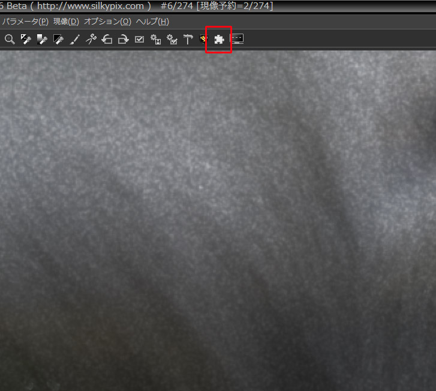This screenshot has height=391, width=436.
Task: Click the checkmark box toolbar icon
Action: click(x=139, y=39)
